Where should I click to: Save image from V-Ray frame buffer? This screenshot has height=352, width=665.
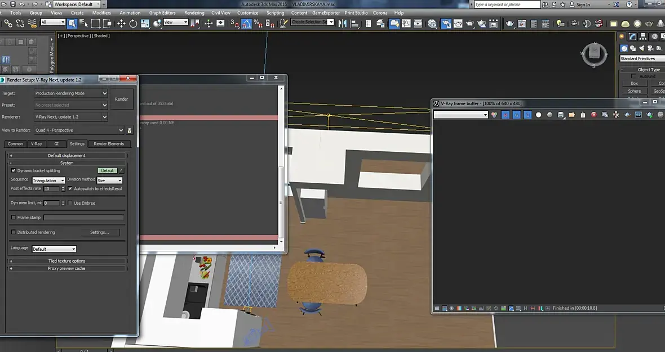pos(561,115)
